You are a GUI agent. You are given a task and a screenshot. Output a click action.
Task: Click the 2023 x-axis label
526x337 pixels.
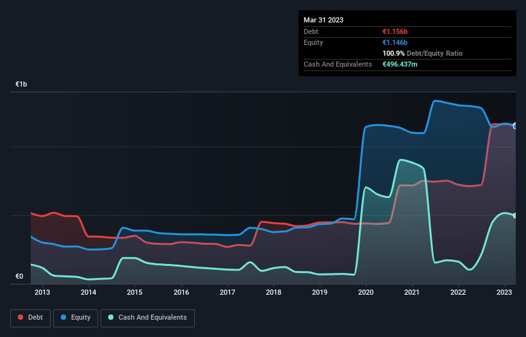point(504,292)
